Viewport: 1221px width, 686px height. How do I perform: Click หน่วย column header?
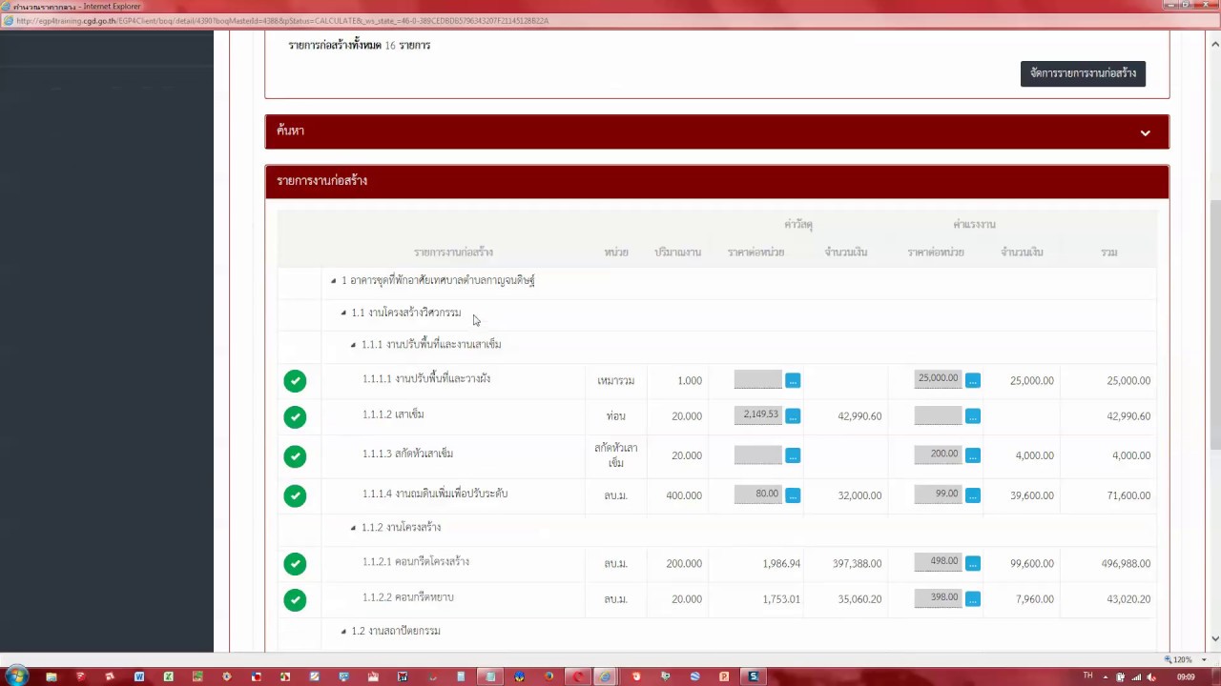[616, 252]
